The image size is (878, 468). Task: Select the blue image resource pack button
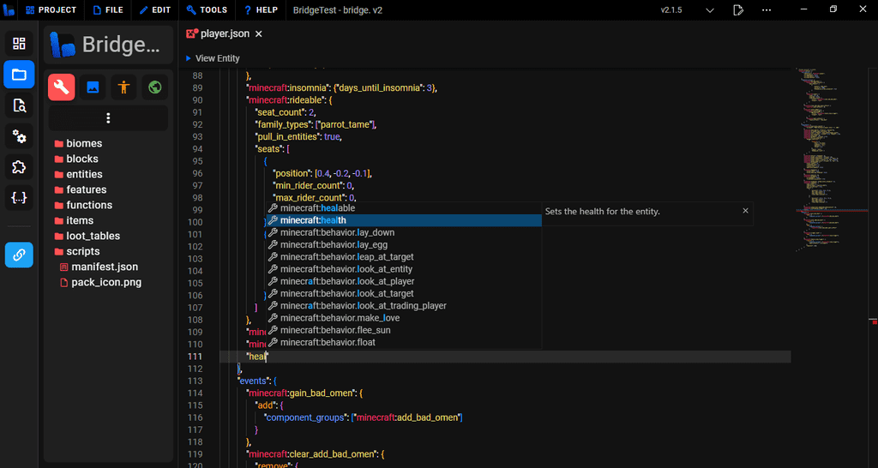tap(93, 87)
